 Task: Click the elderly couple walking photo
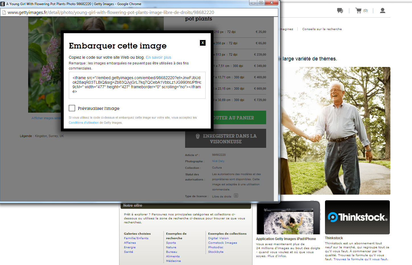[335, 131]
